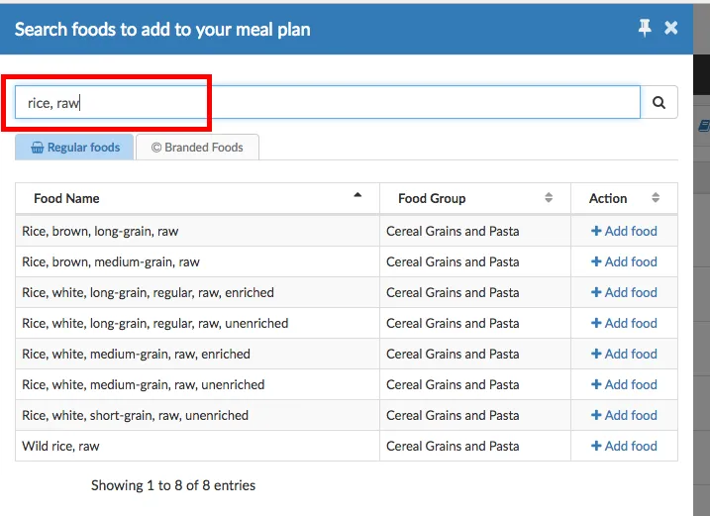
Task: Click into the food search text field
Action: (327, 102)
